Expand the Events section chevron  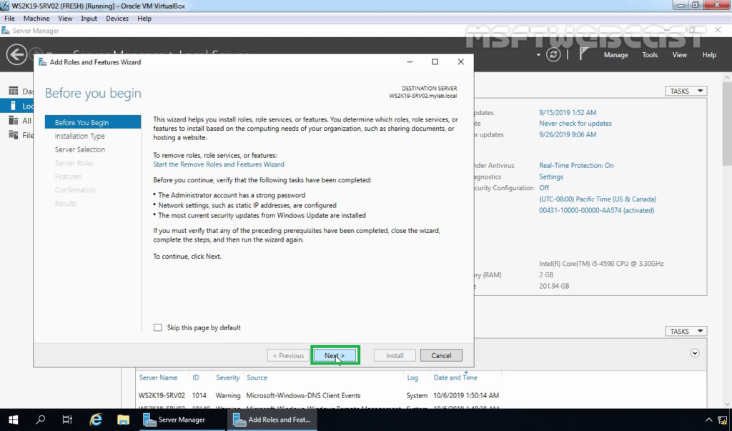pos(694,353)
